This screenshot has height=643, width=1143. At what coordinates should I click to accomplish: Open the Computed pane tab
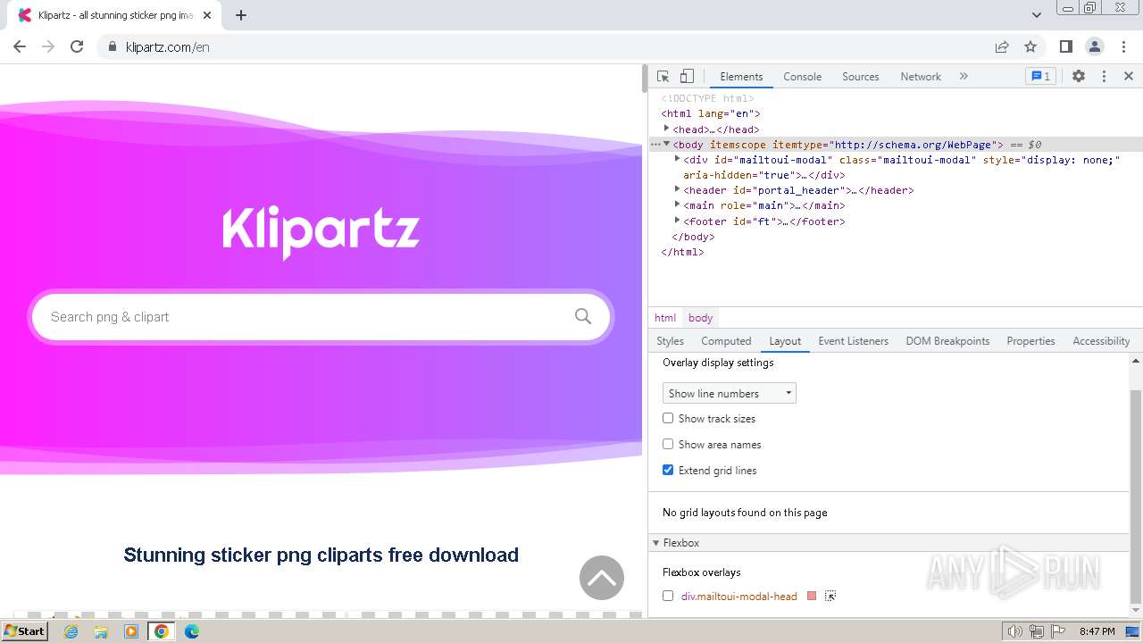click(x=726, y=341)
